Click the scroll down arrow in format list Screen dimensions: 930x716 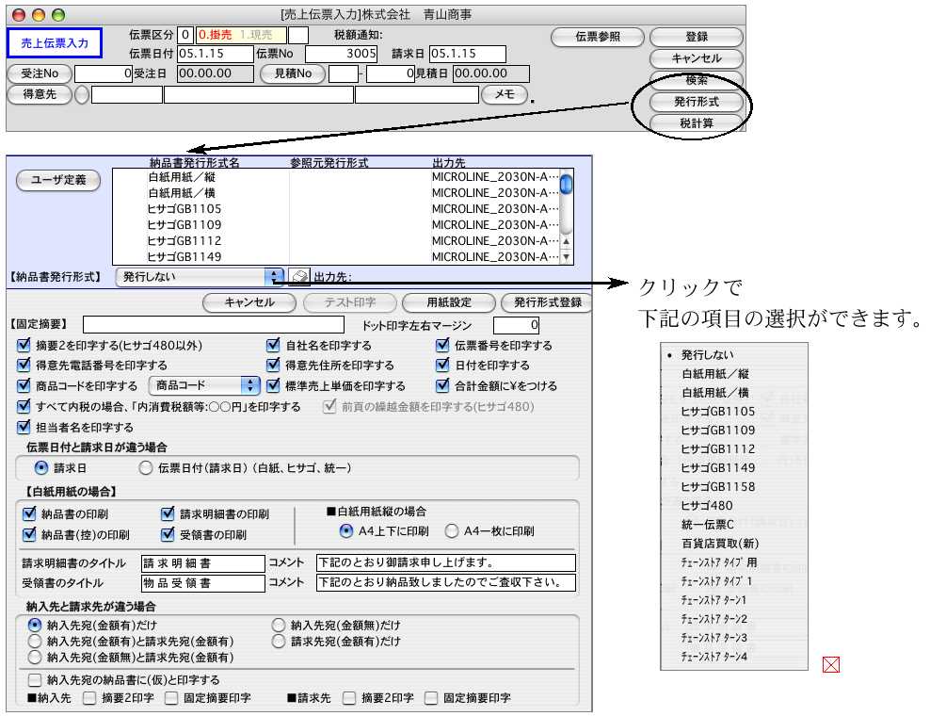click(x=566, y=256)
